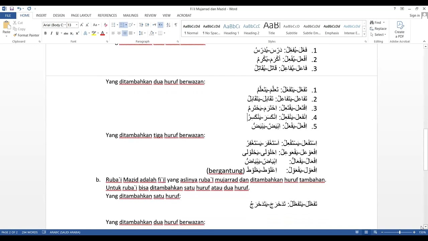This screenshot has width=428, height=241.
Task: Decrease paragraph indent
Action: pos(141,25)
